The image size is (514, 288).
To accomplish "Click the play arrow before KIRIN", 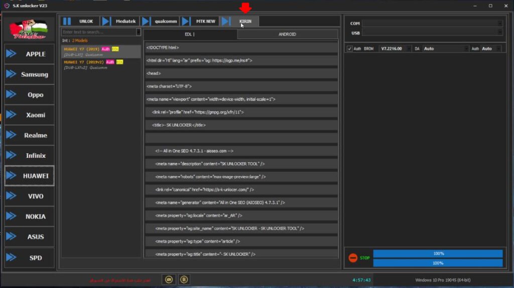I will [x=226, y=21].
